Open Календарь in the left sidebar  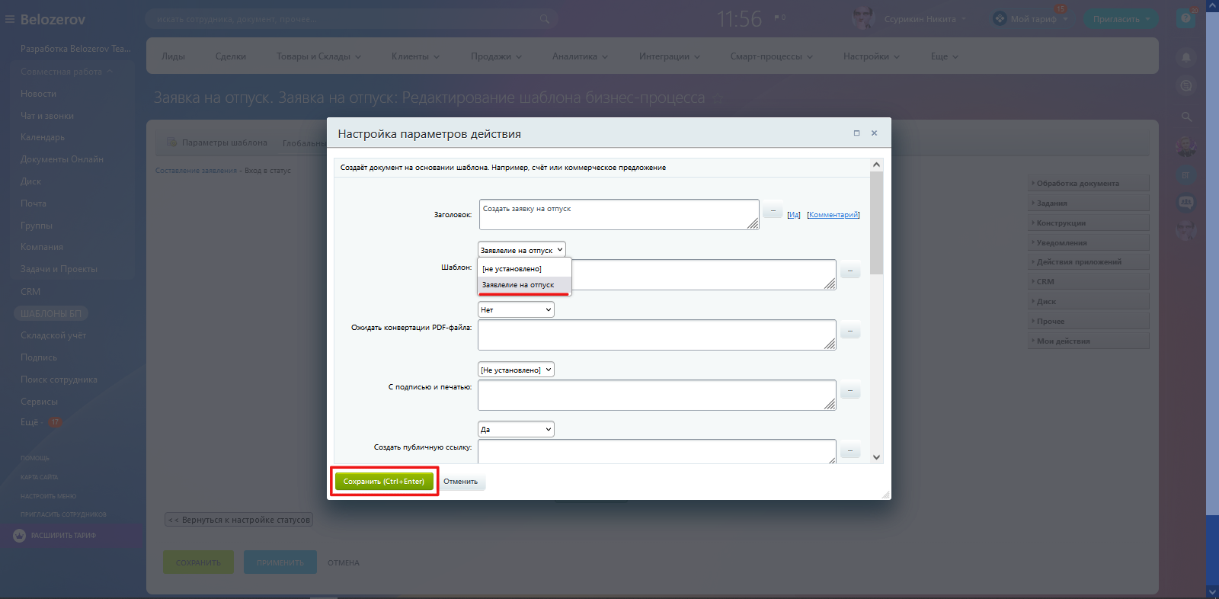43,137
